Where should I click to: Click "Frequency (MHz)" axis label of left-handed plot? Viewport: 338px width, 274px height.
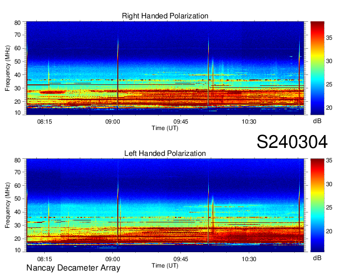click(x=7, y=205)
